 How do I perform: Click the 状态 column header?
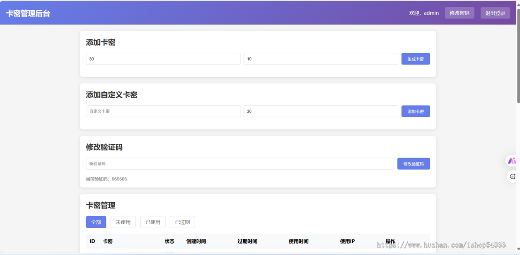169,241
